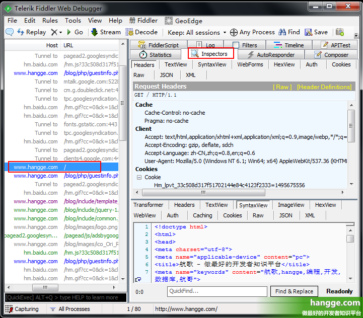Switch to the Log tab
Image resolution: width=363 pixels, height=318 pixels.
point(205,45)
